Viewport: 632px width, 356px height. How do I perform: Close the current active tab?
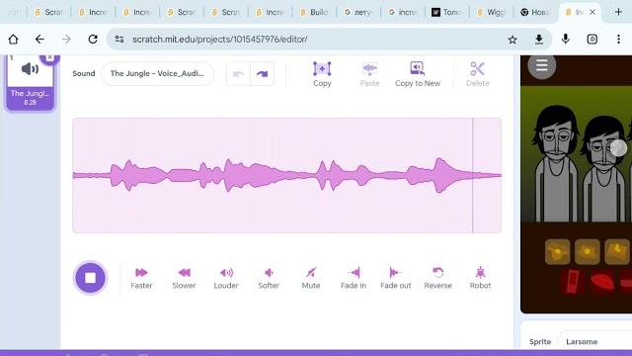pyautogui.click(x=592, y=12)
